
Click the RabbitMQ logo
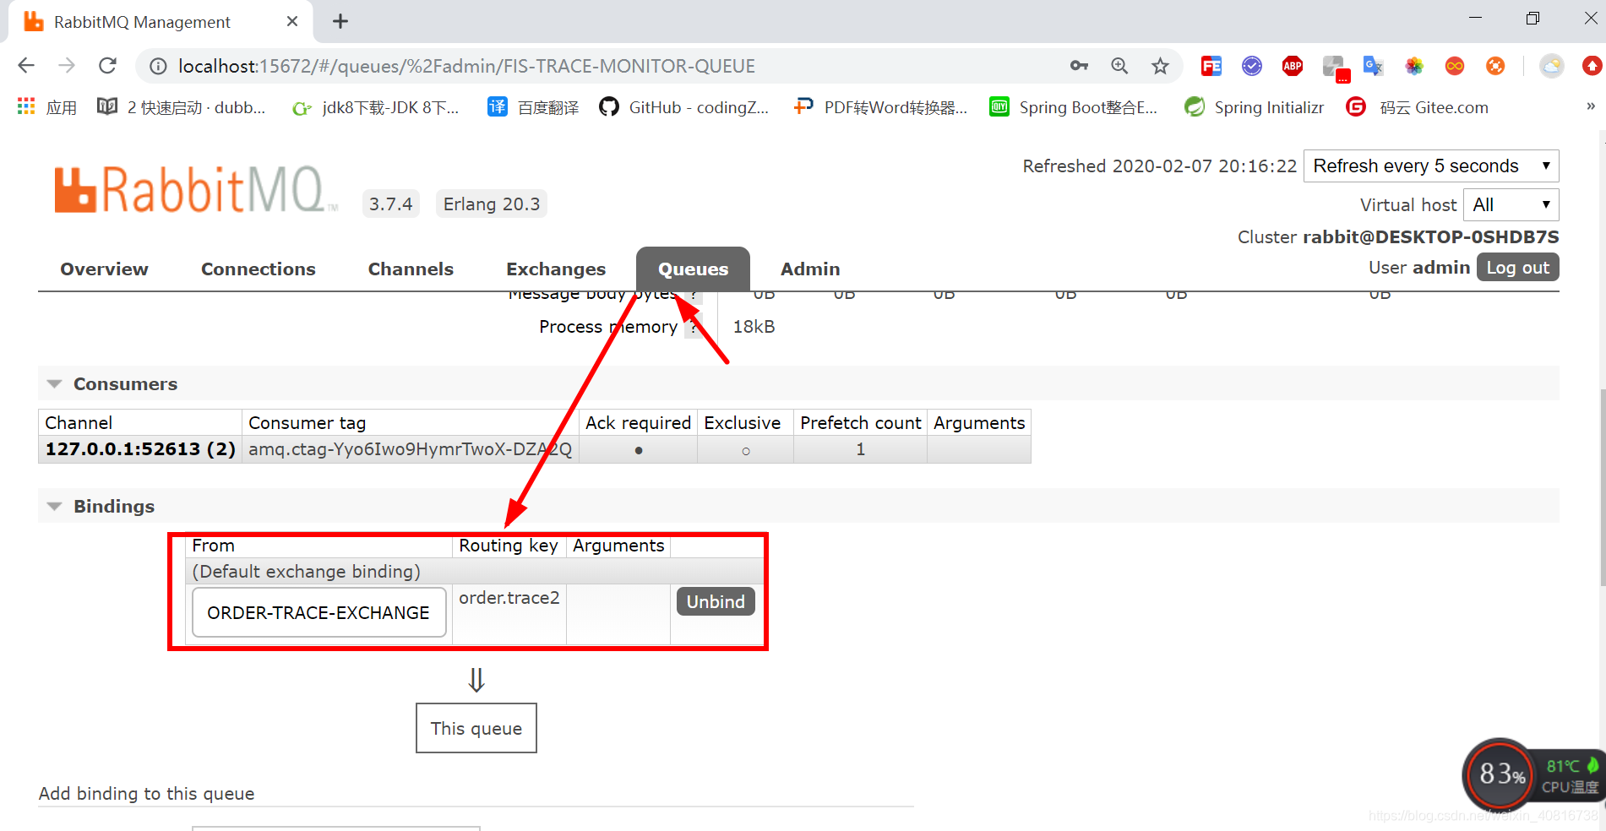pos(196,188)
